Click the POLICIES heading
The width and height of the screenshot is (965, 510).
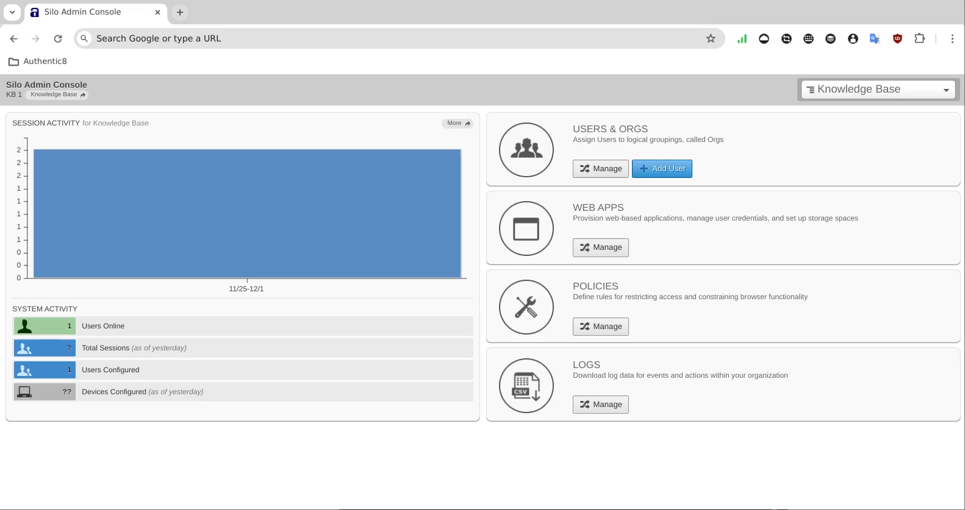pyautogui.click(x=595, y=286)
